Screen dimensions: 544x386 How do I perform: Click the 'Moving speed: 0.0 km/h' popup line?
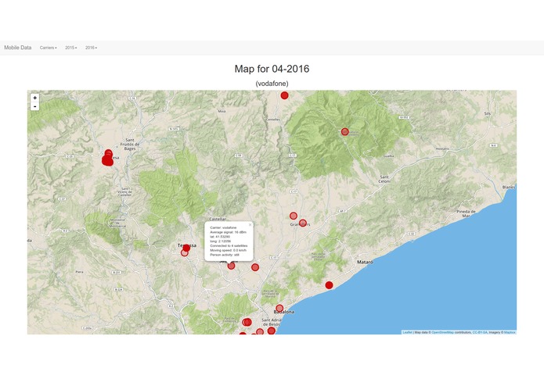tap(228, 250)
